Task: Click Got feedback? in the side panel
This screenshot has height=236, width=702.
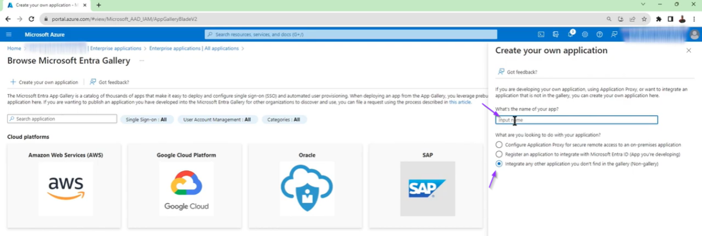Action: (x=518, y=72)
